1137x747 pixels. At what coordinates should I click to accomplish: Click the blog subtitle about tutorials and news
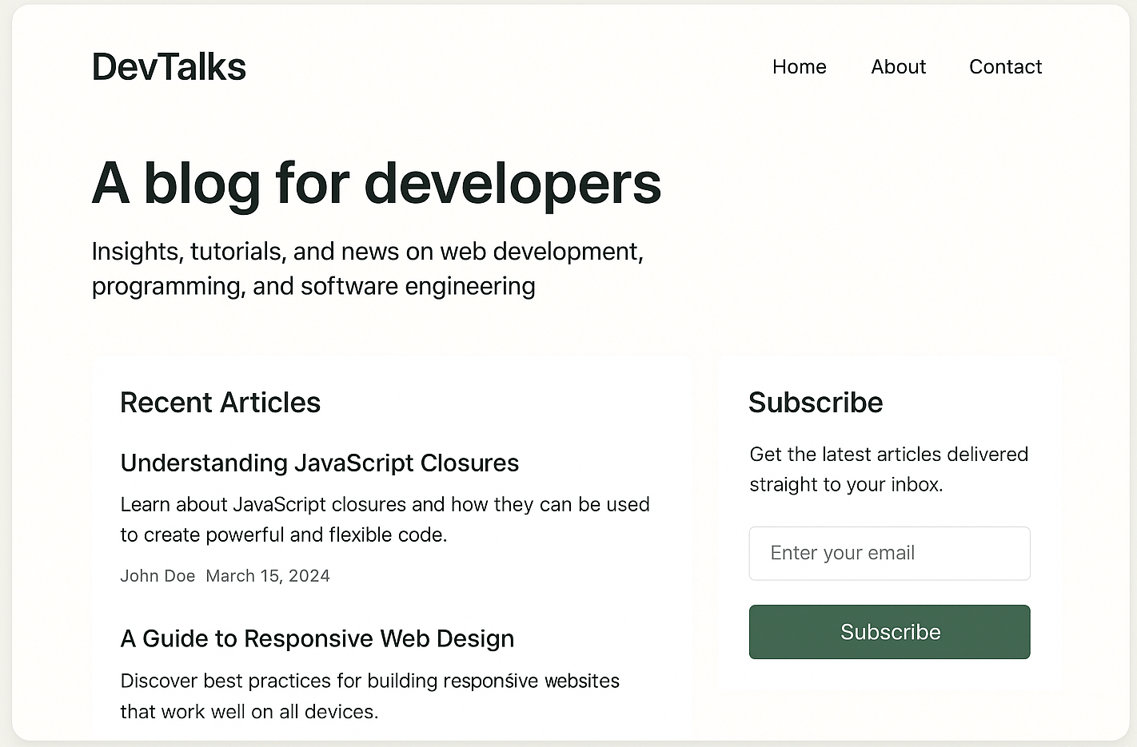pyautogui.click(x=368, y=268)
